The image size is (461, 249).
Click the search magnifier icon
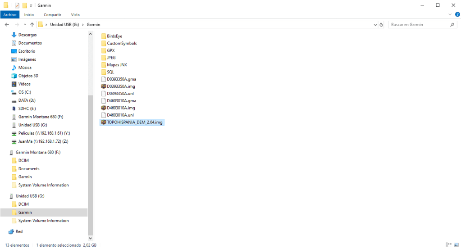coord(453,25)
